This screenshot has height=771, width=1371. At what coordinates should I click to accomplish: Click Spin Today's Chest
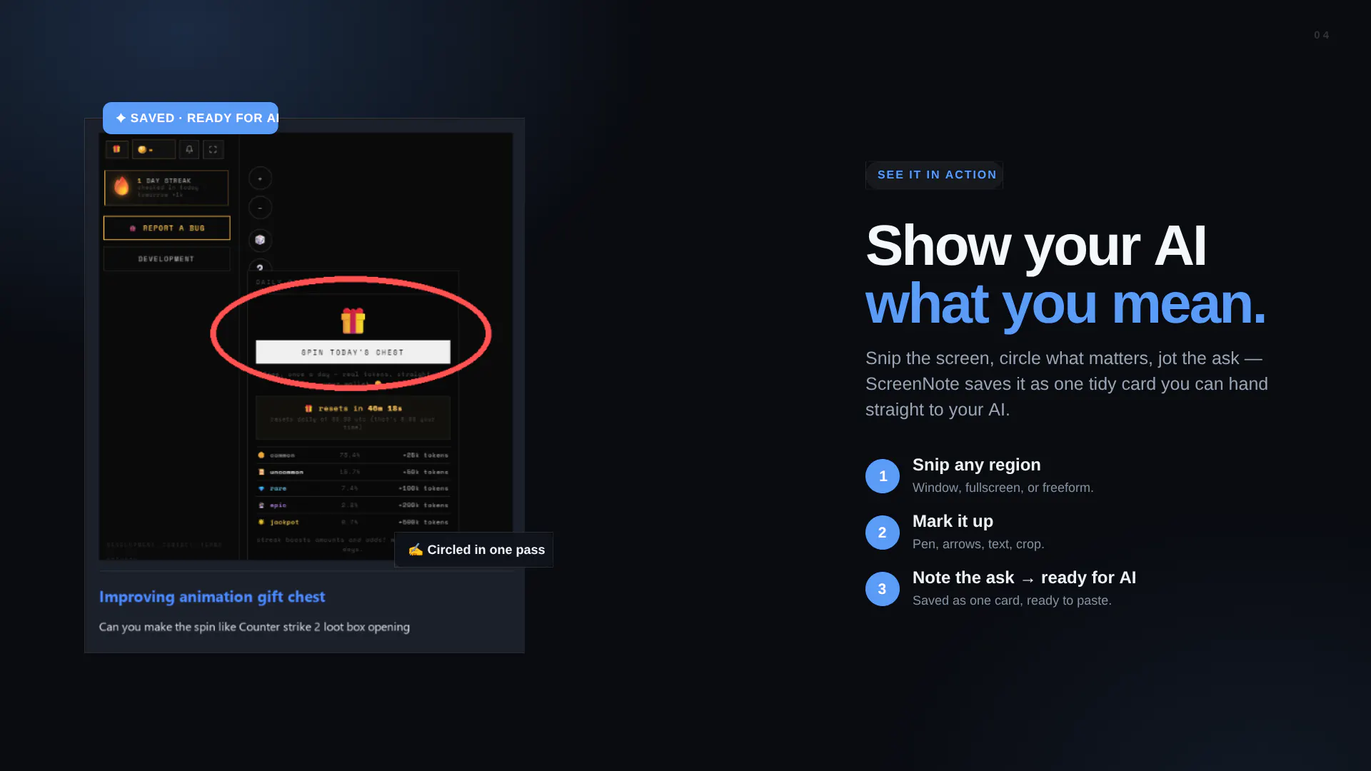[x=353, y=352]
